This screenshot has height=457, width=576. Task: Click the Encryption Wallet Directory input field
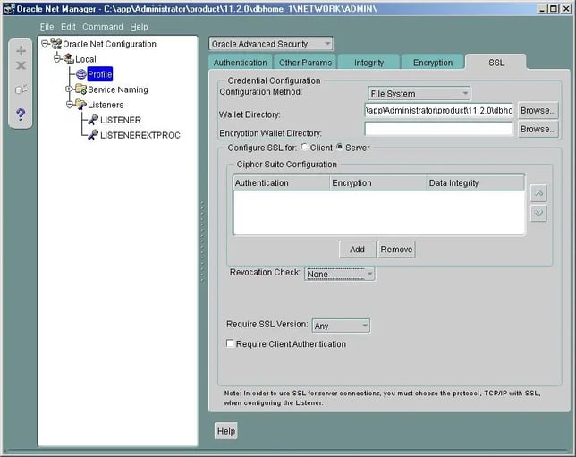(438, 129)
